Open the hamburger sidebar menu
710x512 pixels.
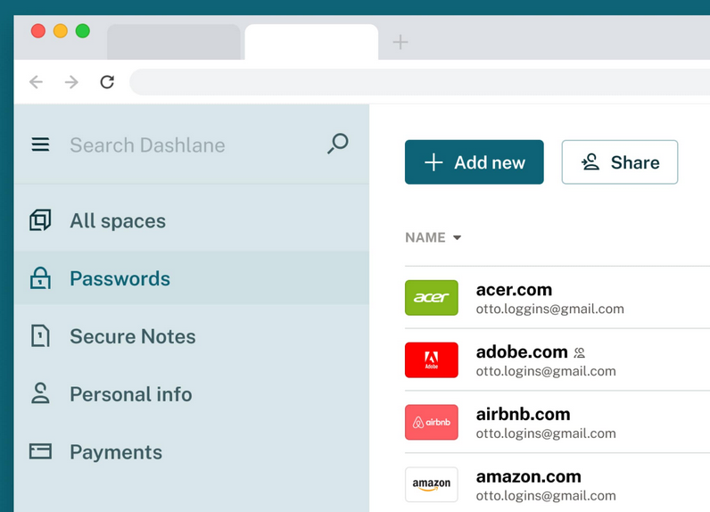pos(40,145)
